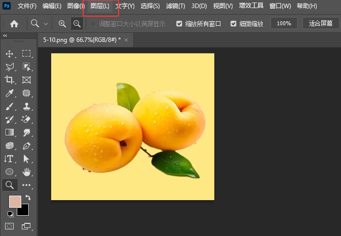The width and height of the screenshot is (341, 236).
Task: Select the Polygonal Lasso tool
Action: pyautogui.click(x=9, y=67)
